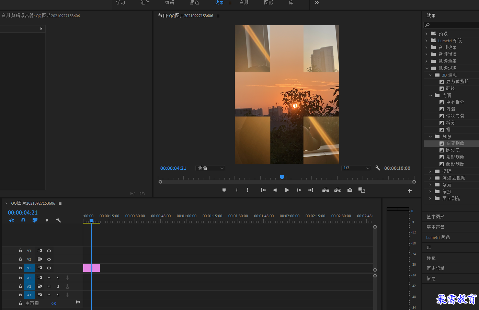Expand the 擦除 folder
The height and width of the screenshot is (310, 479).
pos(430,171)
